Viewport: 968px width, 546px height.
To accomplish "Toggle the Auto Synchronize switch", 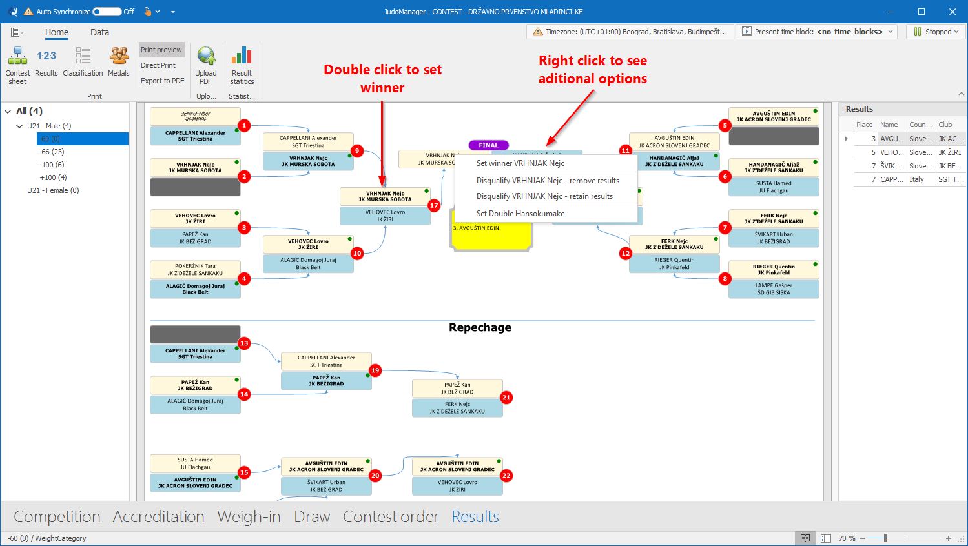I will click(107, 12).
